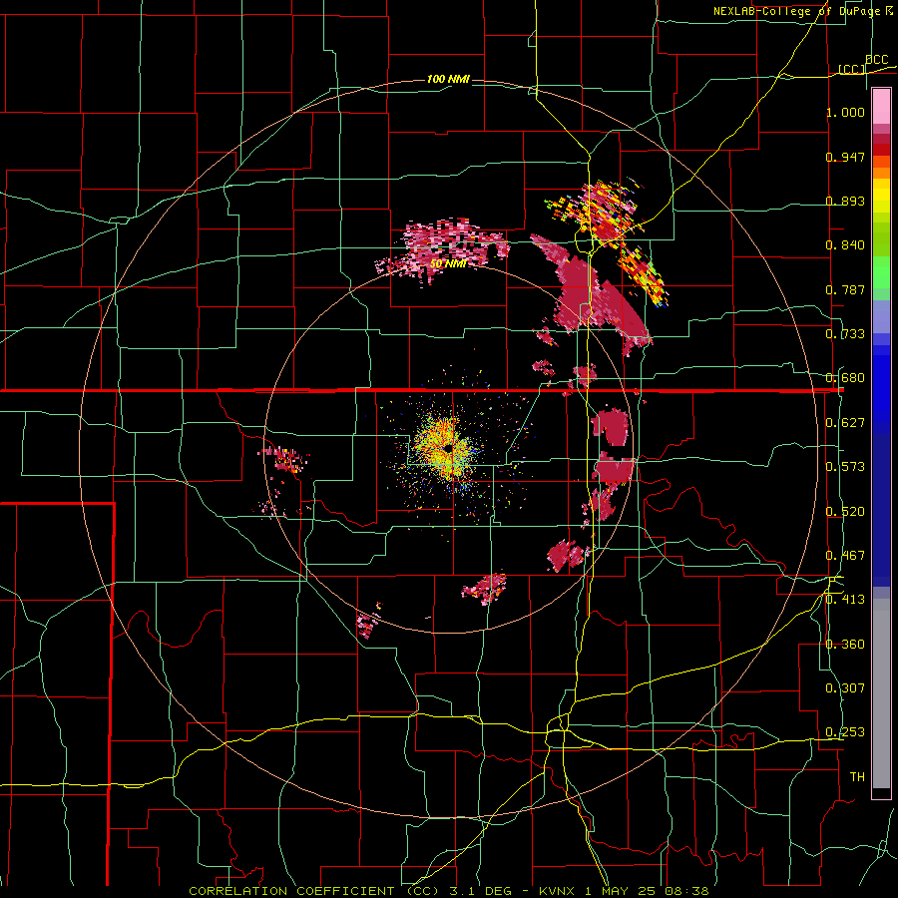The height and width of the screenshot is (898, 898).
Task: Click the [CC] product label
Action: click(852, 69)
